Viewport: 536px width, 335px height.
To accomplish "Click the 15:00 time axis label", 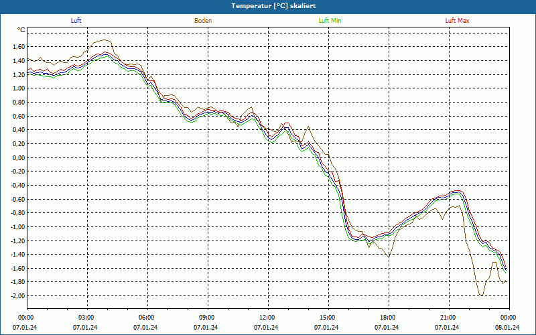I will click(328, 318).
